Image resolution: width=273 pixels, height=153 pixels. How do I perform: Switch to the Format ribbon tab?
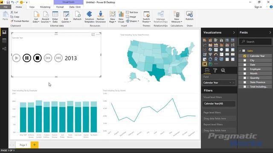tap(60, 7)
